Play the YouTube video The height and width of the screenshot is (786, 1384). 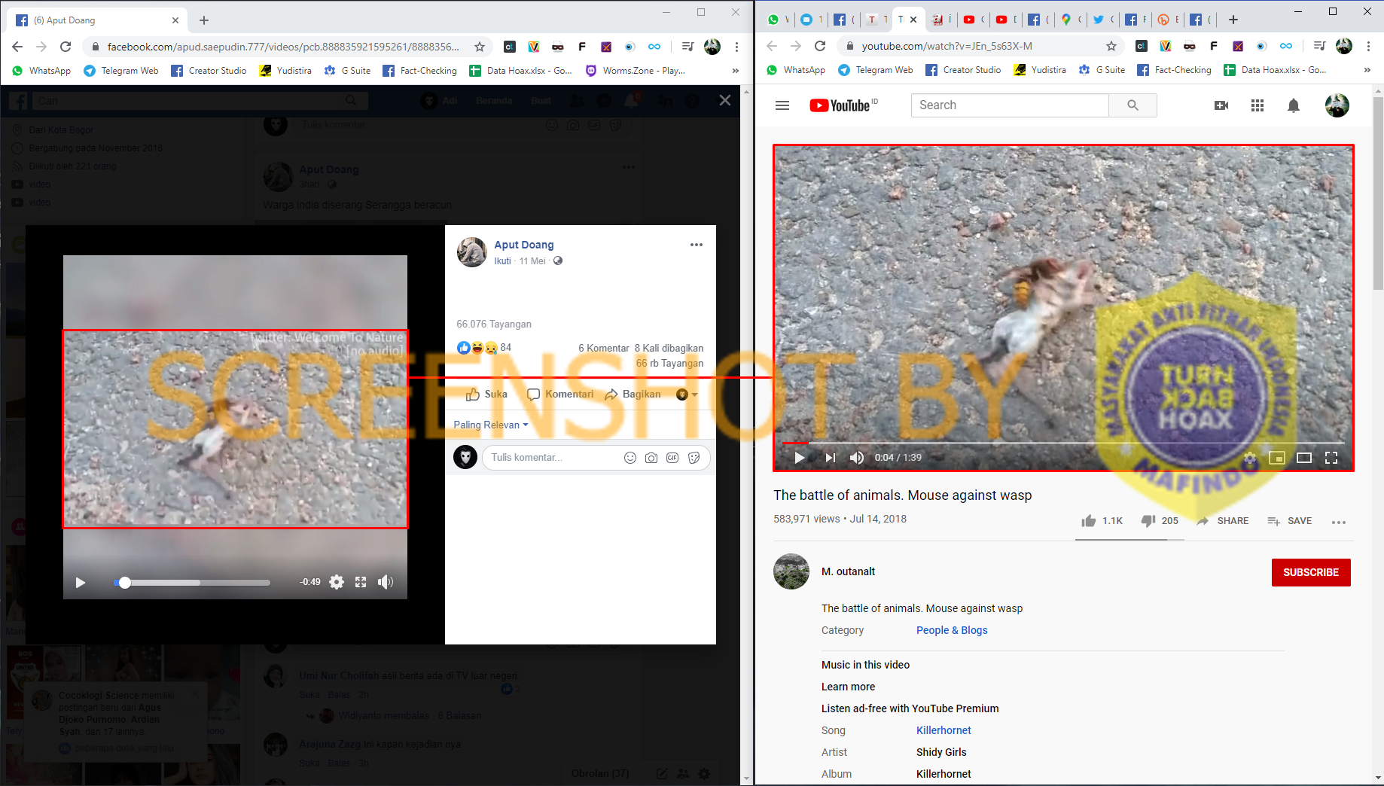tap(800, 458)
